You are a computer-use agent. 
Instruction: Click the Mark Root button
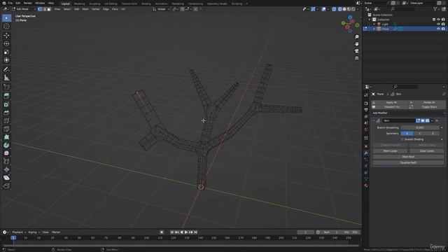click(408, 157)
